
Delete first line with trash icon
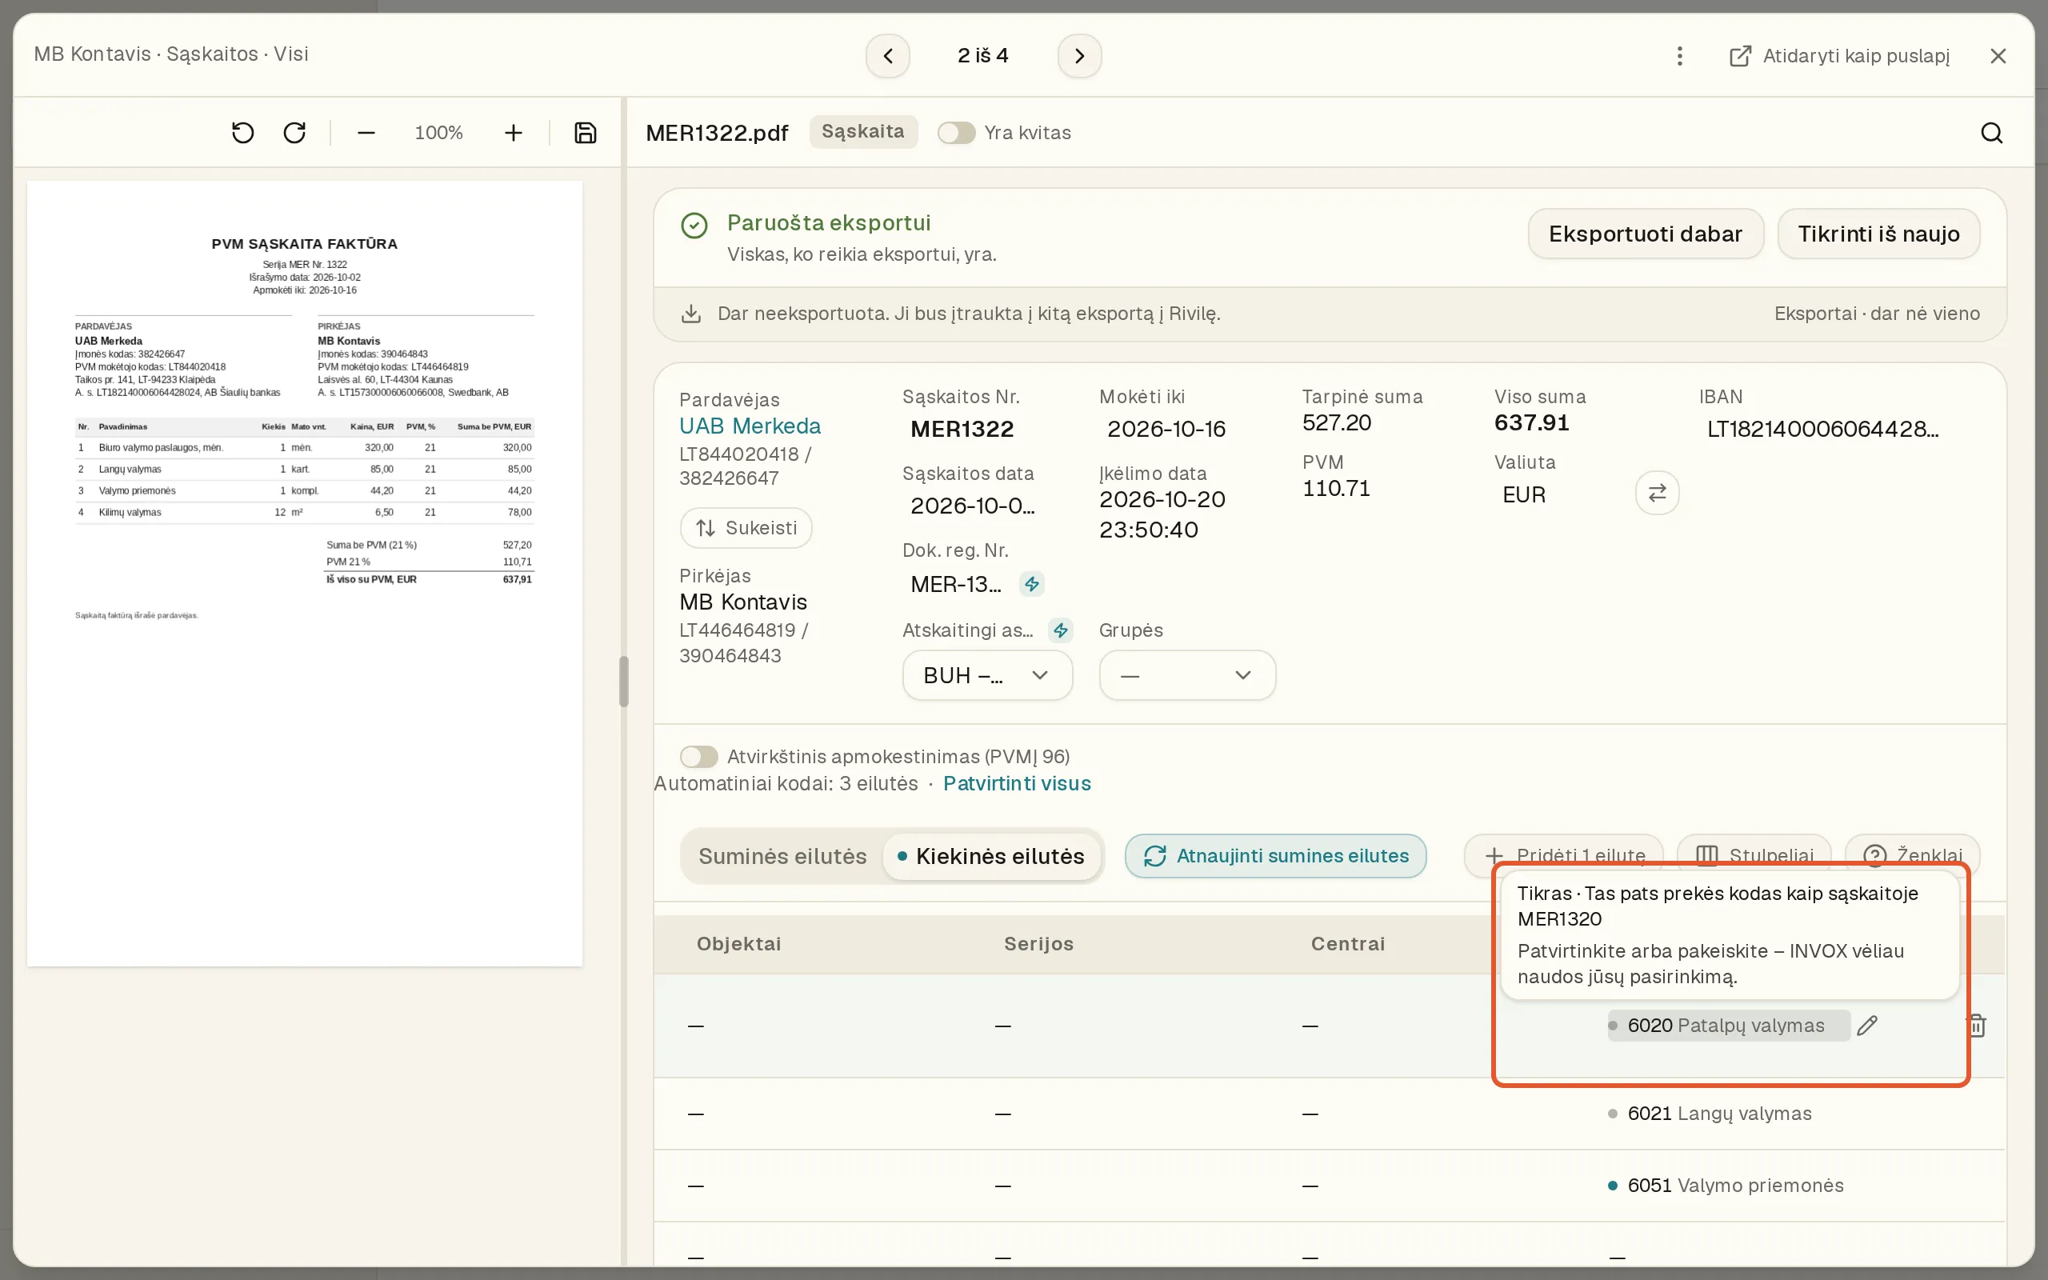tap(1977, 1026)
